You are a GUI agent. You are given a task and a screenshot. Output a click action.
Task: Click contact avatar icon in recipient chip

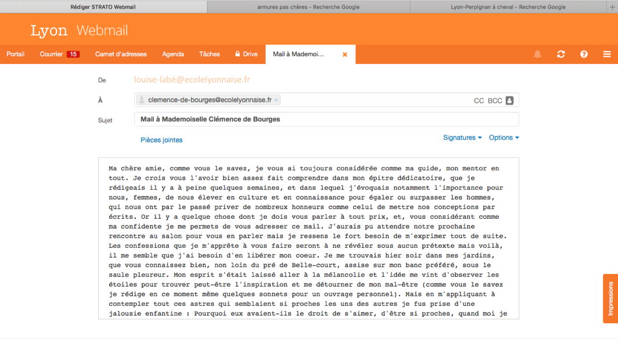(142, 100)
